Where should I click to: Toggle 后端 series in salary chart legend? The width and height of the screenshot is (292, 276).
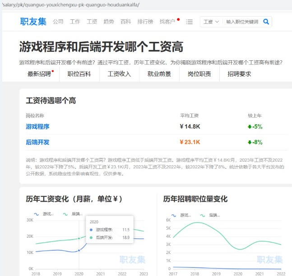[73, 214]
